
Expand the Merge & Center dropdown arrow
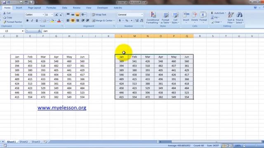pos(114,21)
